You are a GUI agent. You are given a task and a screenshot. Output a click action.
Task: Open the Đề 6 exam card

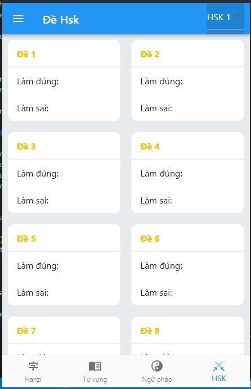click(x=187, y=265)
